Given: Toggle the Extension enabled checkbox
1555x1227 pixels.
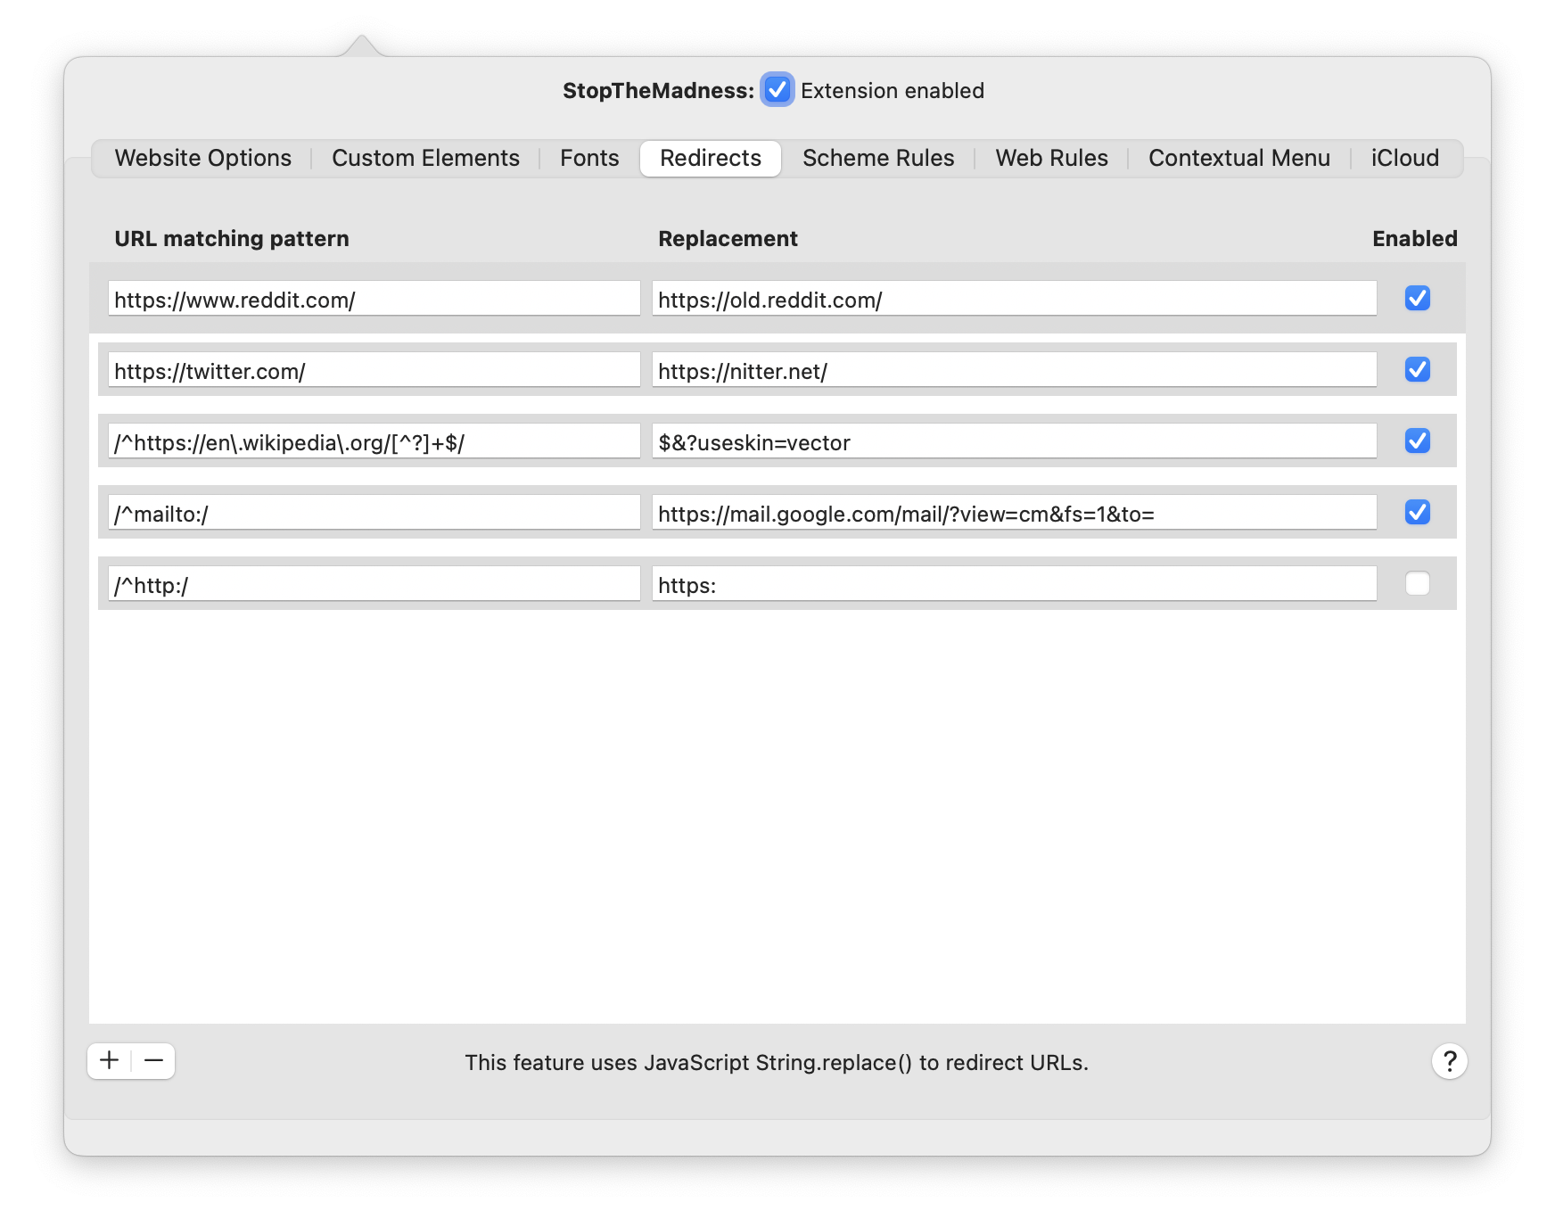Looking at the screenshot, I should pyautogui.click(x=777, y=90).
